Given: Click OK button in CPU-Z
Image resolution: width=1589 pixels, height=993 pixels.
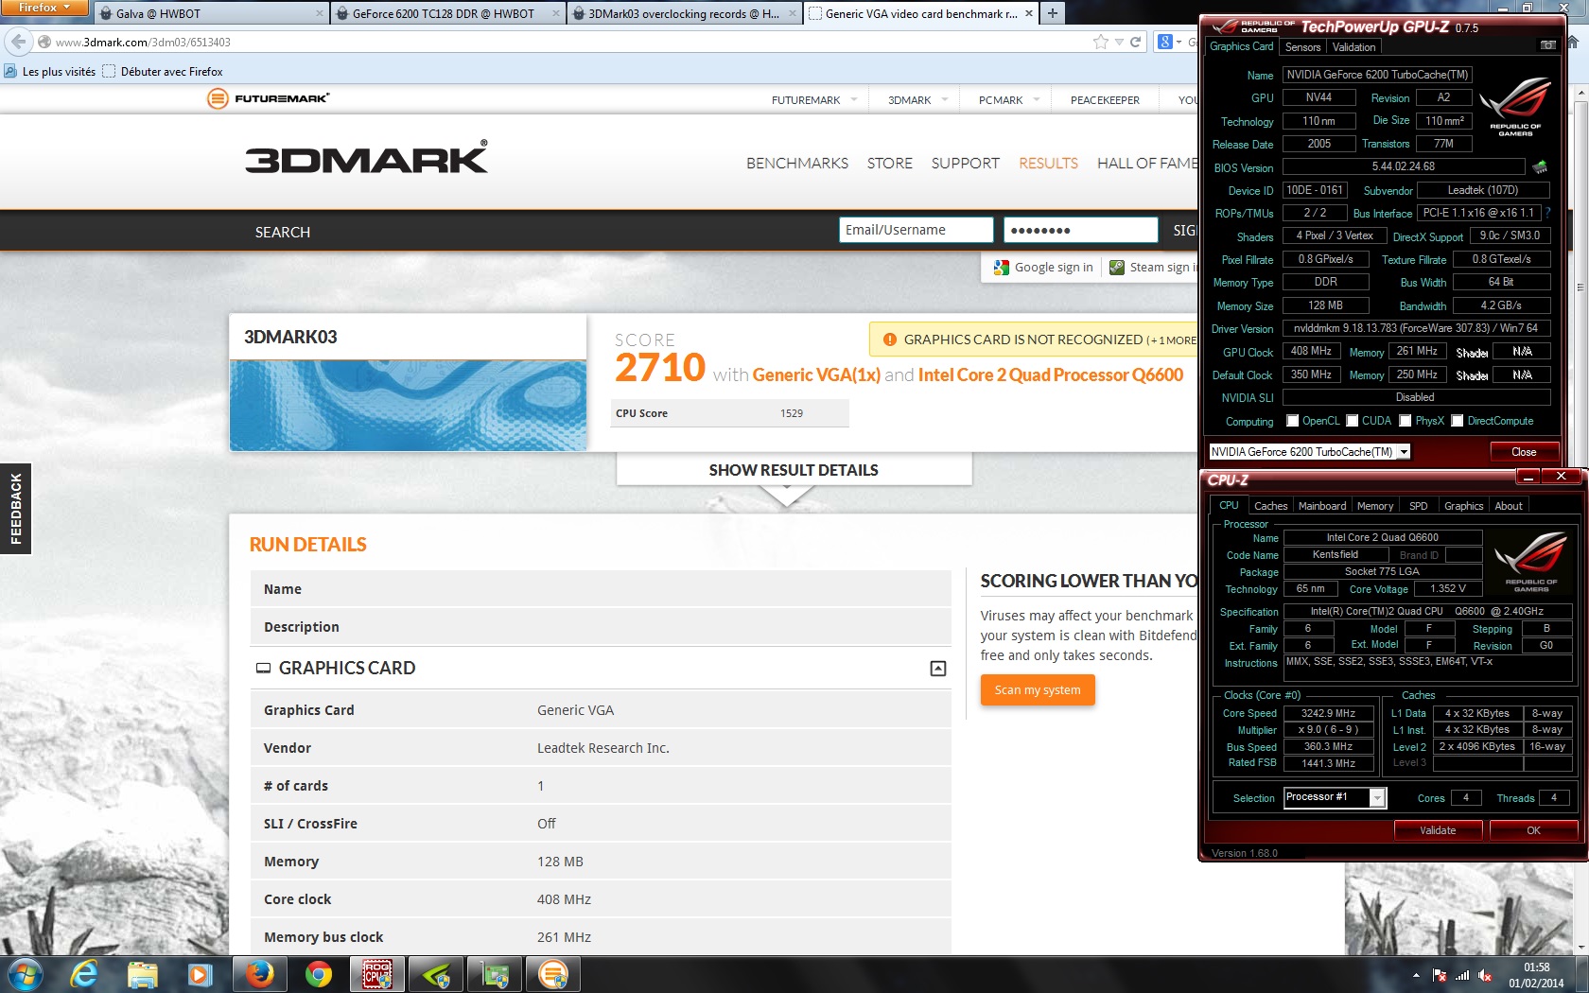Looking at the screenshot, I should tap(1533, 830).
